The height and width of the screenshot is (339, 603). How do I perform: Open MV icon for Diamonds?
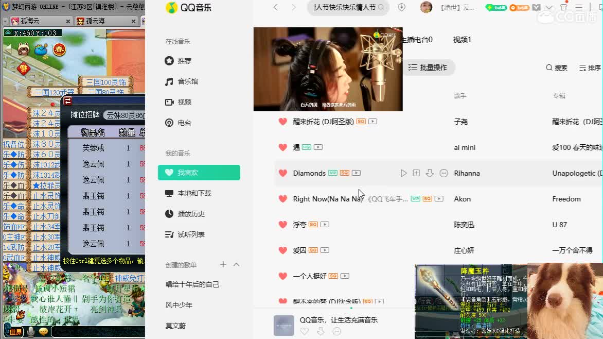point(356,173)
